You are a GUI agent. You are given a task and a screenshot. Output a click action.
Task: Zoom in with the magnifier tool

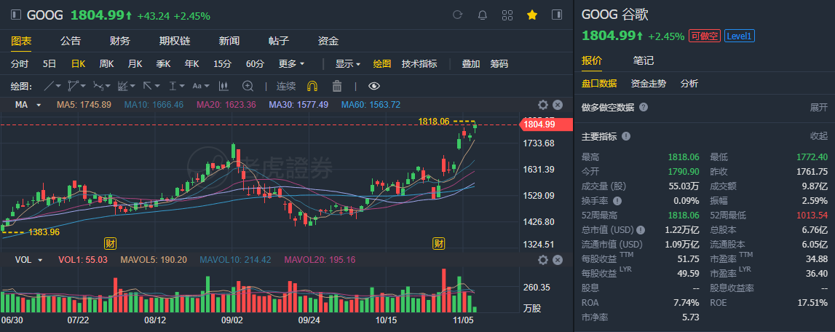tap(248, 86)
